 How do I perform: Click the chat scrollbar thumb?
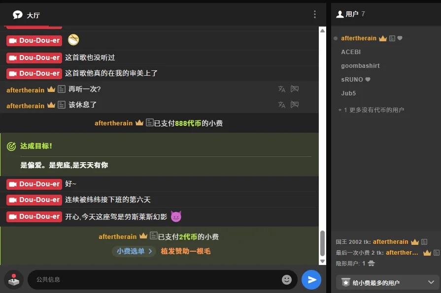click(x=323, y=243)
